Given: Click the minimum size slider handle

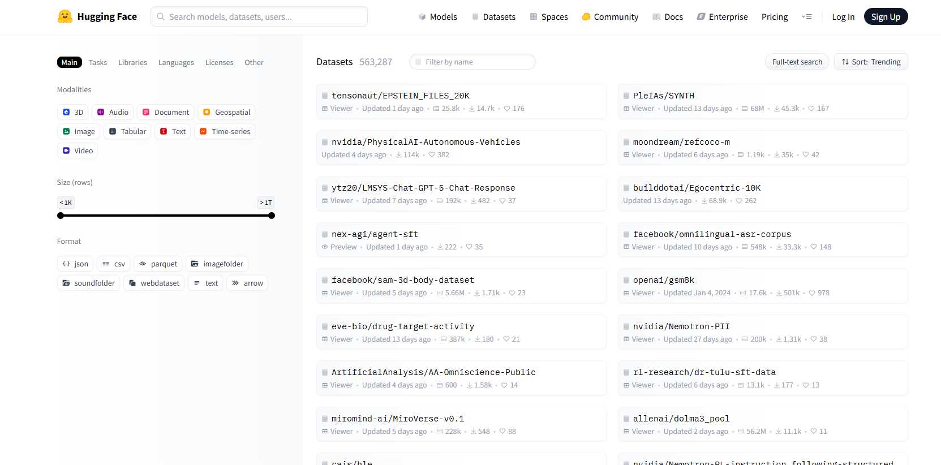Looking at the screenshot, I should [x=61, y=216].
